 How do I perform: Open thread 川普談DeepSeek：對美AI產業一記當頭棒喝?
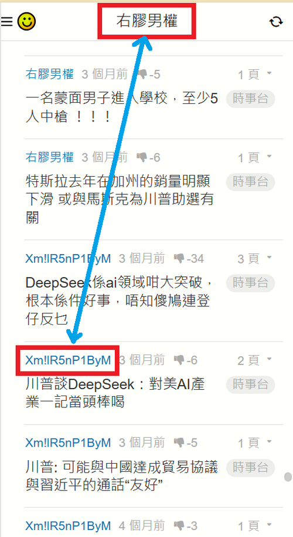pyautogui.click(x=115, y=393)
